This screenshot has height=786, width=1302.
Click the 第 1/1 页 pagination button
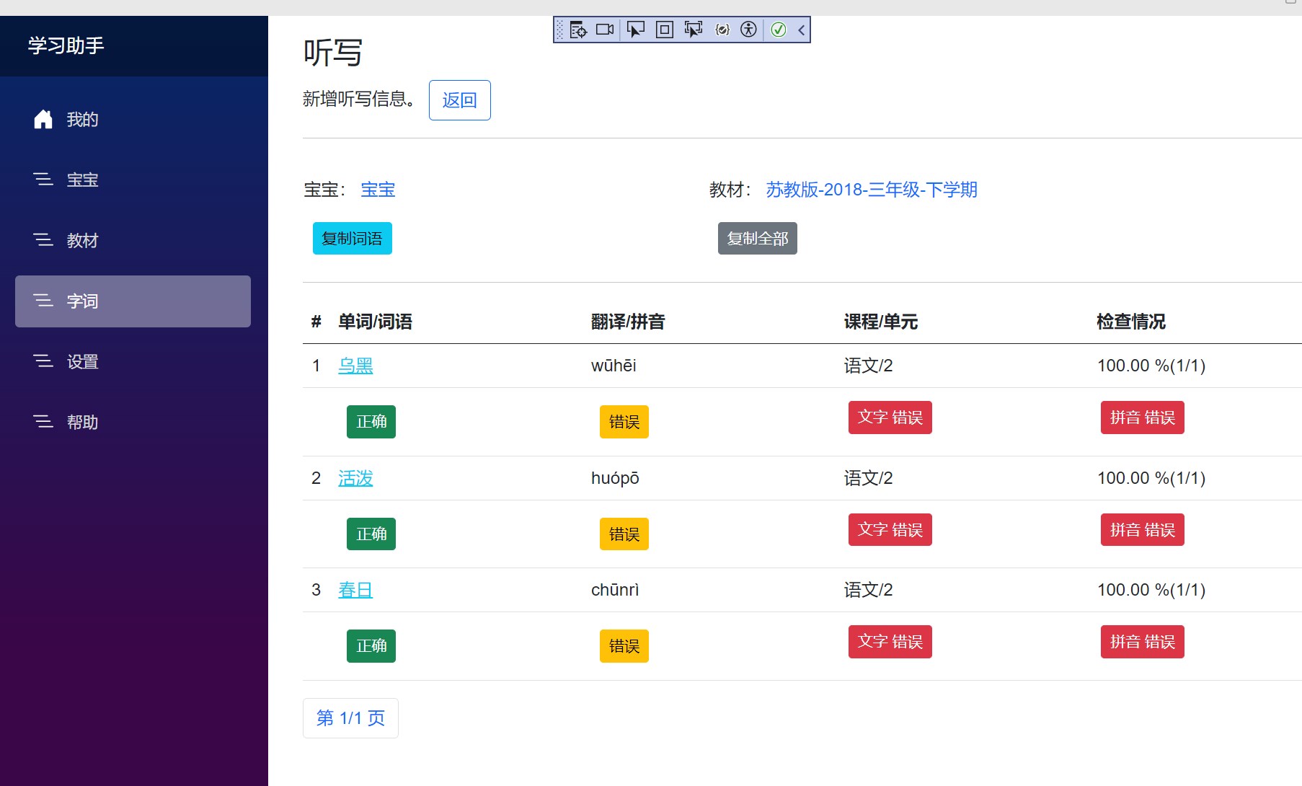350,718
